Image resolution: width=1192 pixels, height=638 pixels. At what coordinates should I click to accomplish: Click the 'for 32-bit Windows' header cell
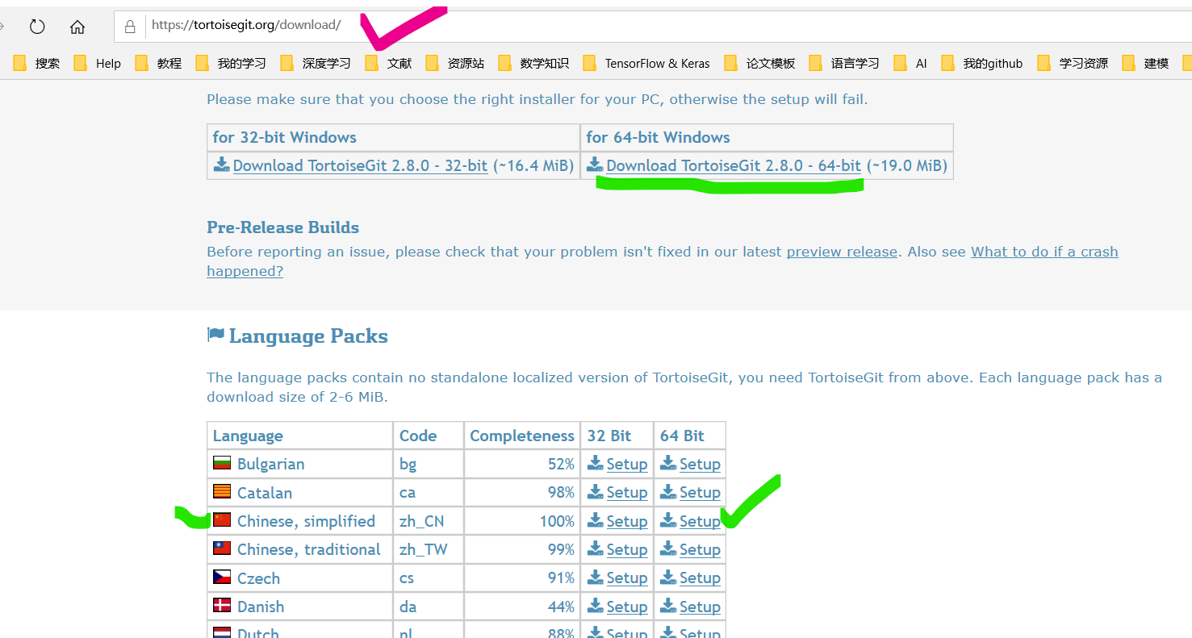[x=394, y=137]
